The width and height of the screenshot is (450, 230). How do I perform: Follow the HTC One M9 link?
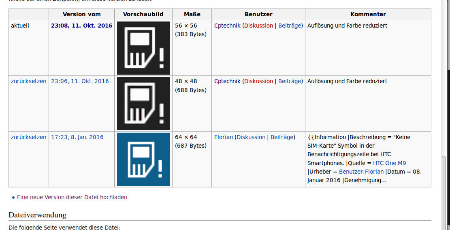click(x=389, y=163)
